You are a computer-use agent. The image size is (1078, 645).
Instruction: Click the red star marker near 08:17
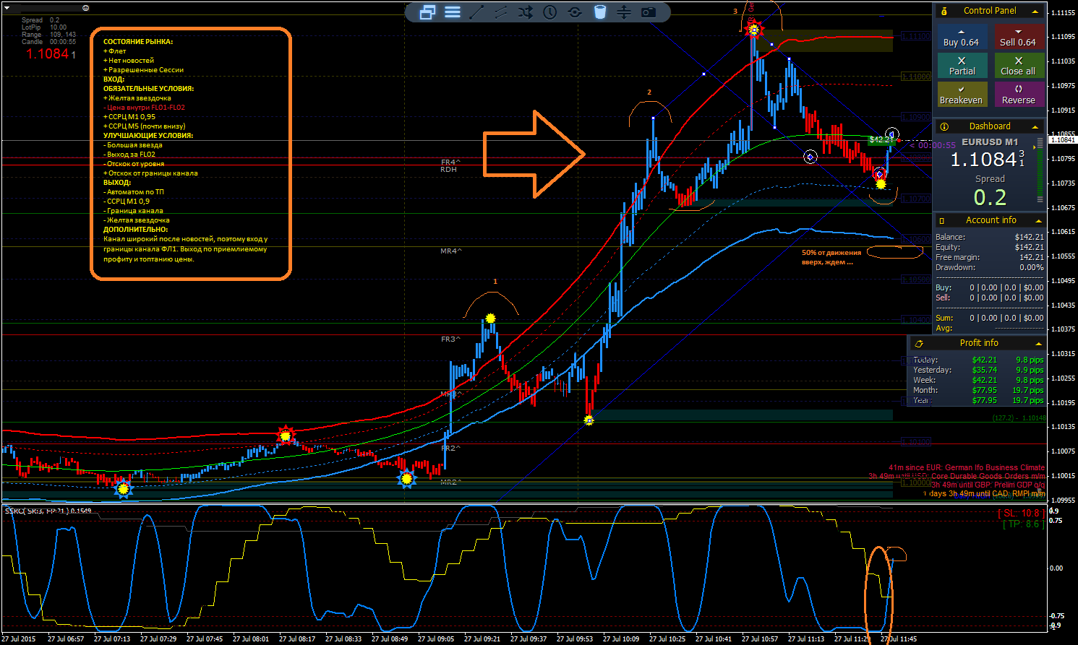tap(286, 436)
